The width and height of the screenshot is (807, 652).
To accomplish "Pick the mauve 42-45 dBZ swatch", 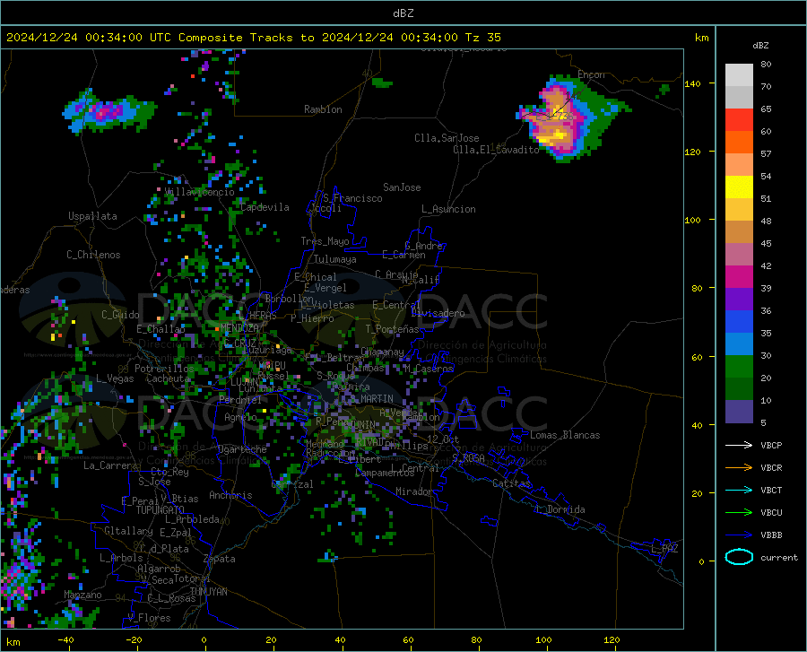I will [x=739, y=254].
